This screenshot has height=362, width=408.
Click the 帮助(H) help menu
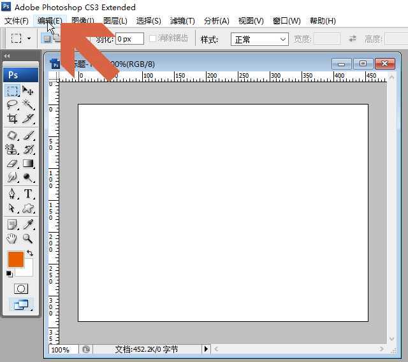click(323, 21)
